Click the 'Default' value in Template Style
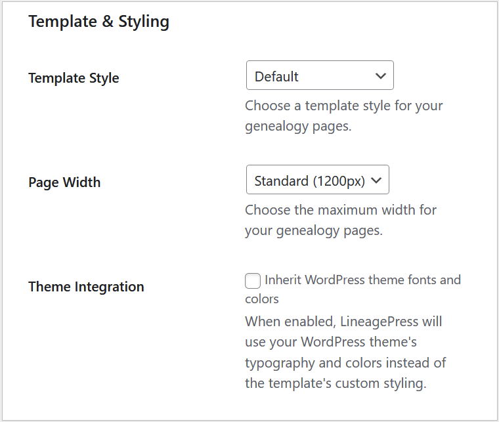The image size is (499, 422). 276,76
